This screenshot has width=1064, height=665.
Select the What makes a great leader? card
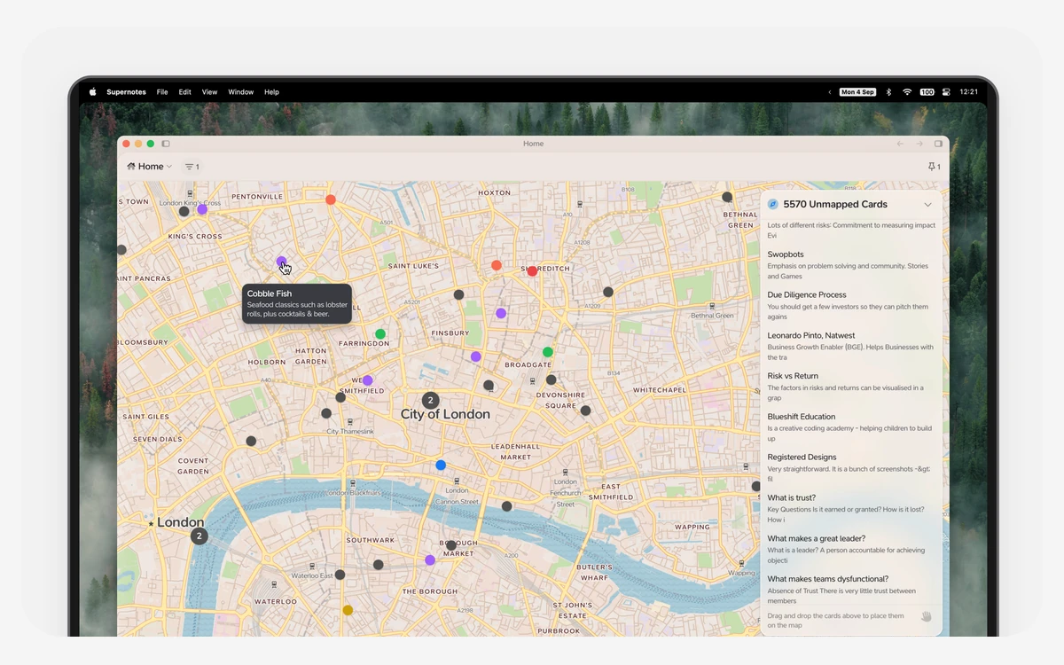click(x=850, y=549)
